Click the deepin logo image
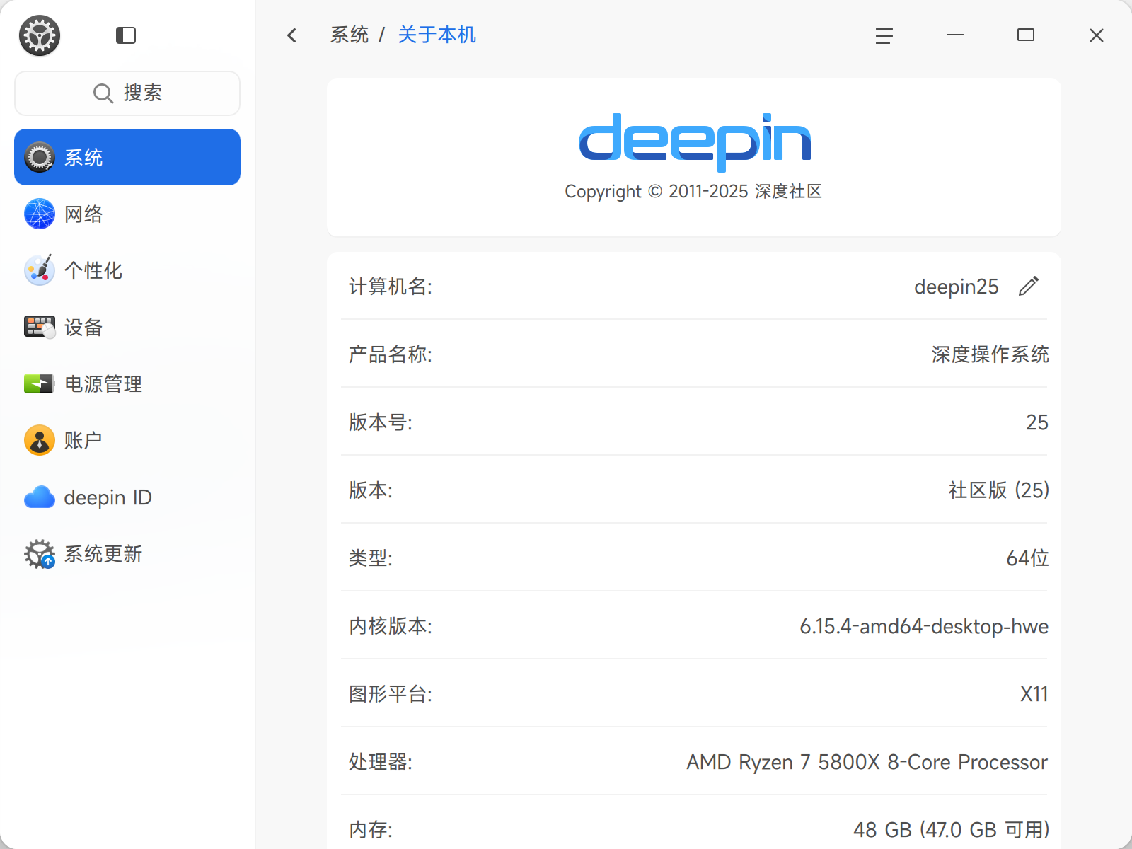 [x=695, y=141]
